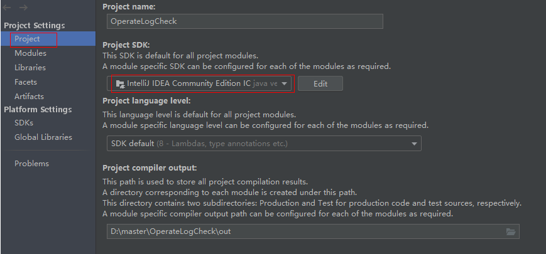Click the Edit button next to Project SDK

point(320,83)
